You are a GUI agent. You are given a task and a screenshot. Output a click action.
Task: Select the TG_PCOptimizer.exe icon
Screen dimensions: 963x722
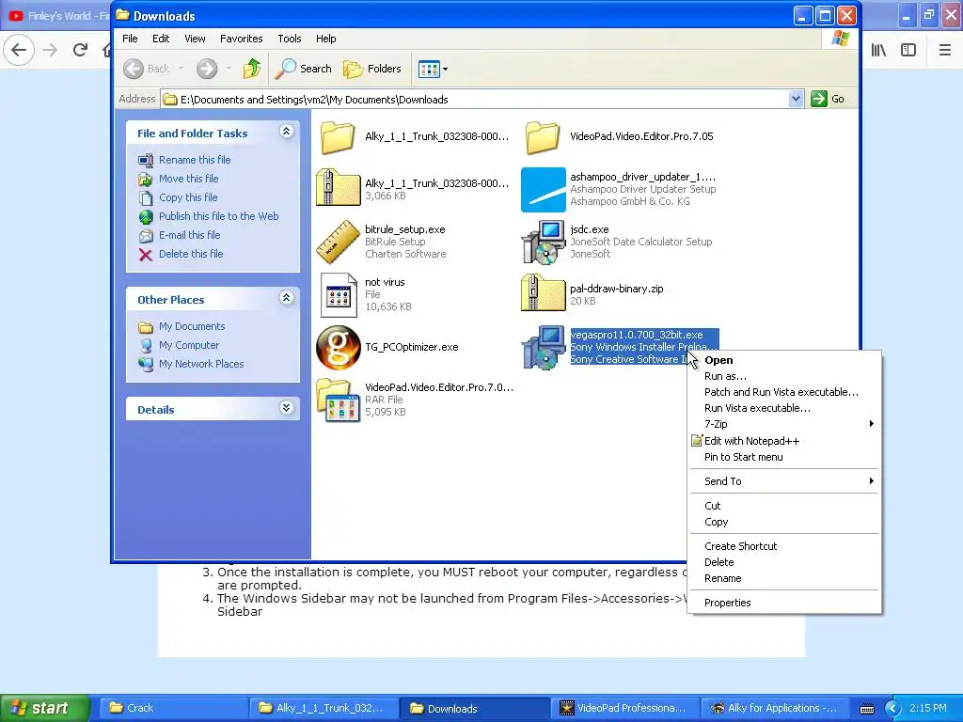tap(338, 348)
